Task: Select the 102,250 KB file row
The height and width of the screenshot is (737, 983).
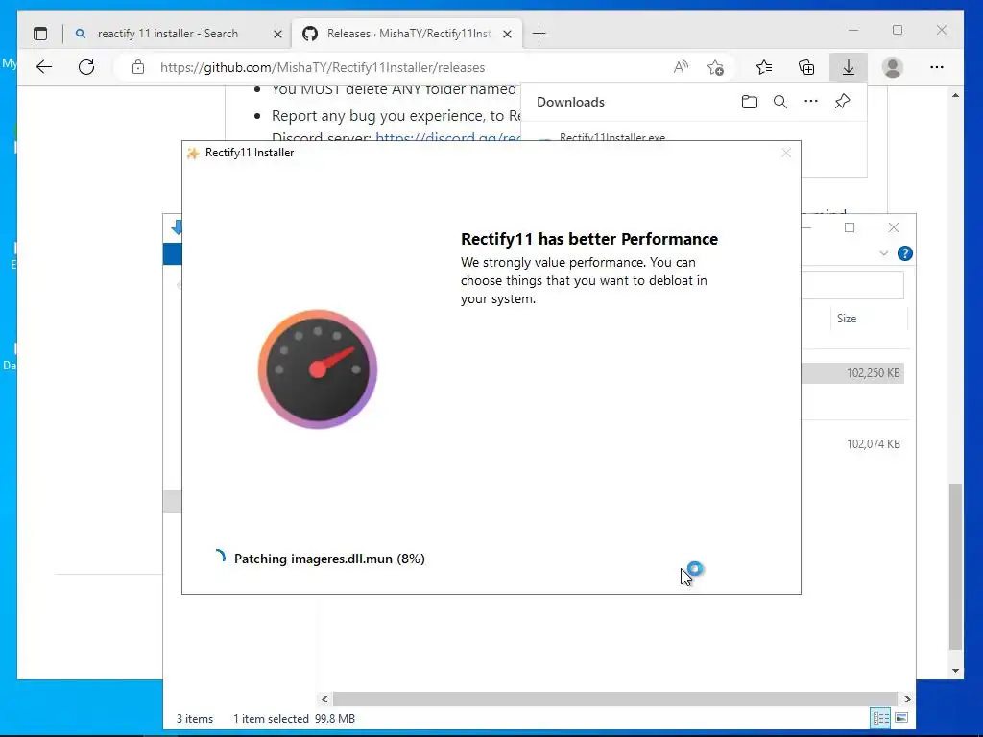Action: 852,373
